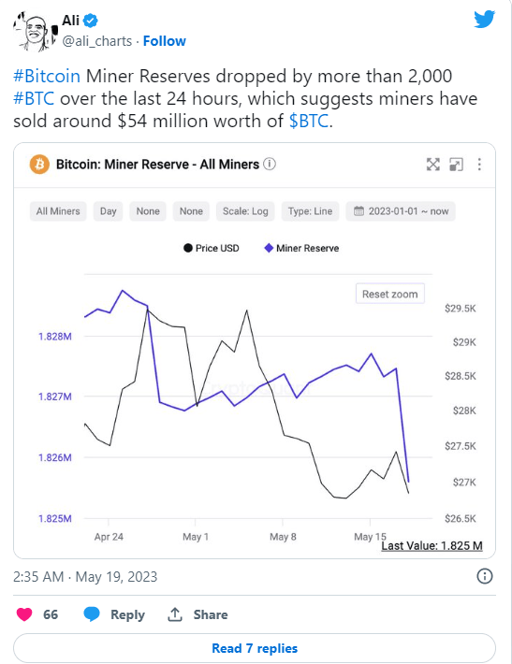512x664 pixels.
Task: Open Ali's profile avatar
Action: pos(34,32)
